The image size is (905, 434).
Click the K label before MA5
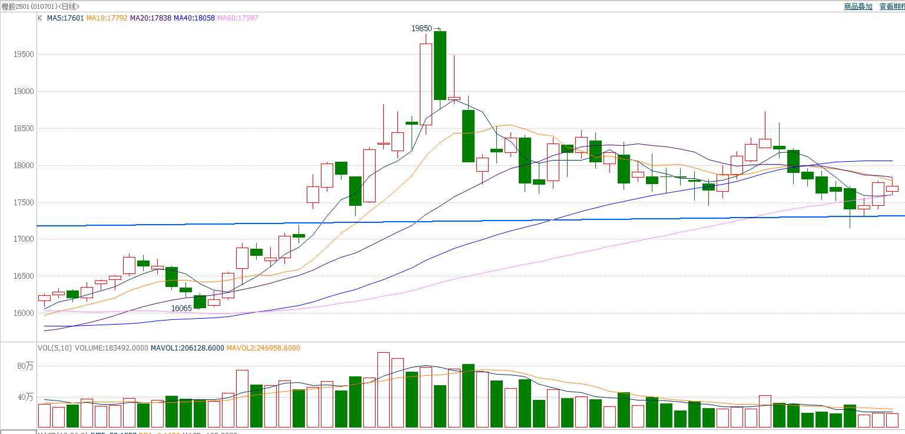(x=40, y=18)
